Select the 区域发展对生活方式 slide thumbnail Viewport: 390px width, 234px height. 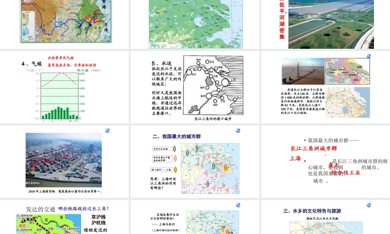(x=195, y=217)
